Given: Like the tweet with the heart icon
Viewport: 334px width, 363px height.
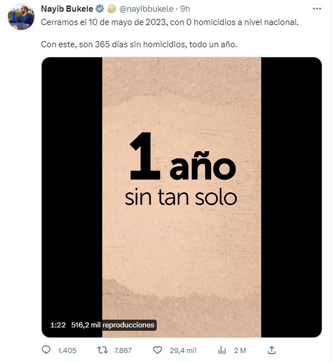Looking at the screenshot, I should pyautogui.click(x=158, y=350).
